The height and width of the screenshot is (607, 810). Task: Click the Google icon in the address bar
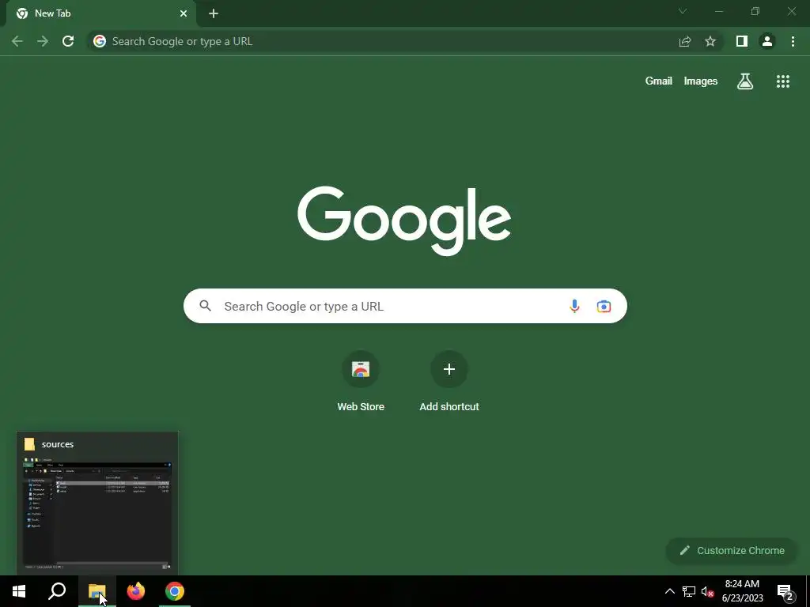click(x=100, y=41)
